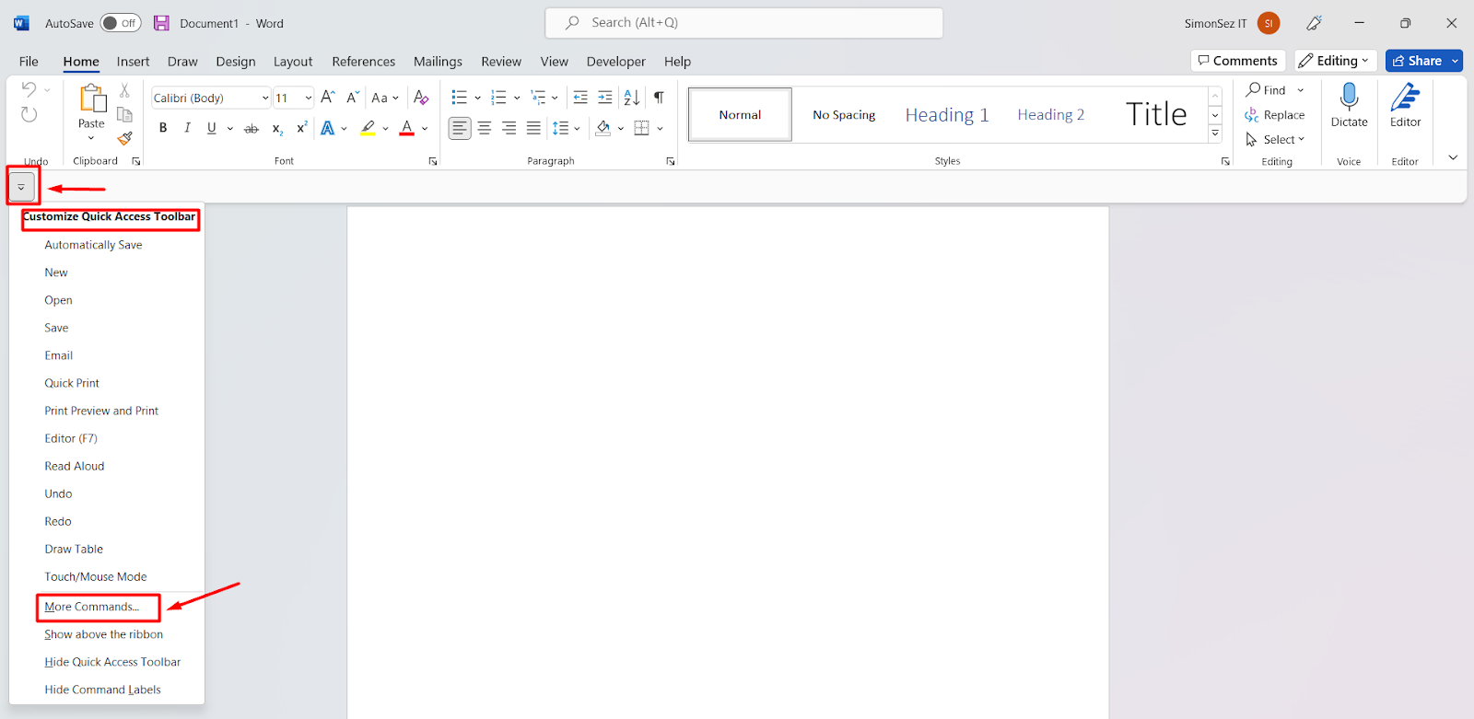Justify the paragraph text
Screen dimensions: 1474x719
coord(533,128)
